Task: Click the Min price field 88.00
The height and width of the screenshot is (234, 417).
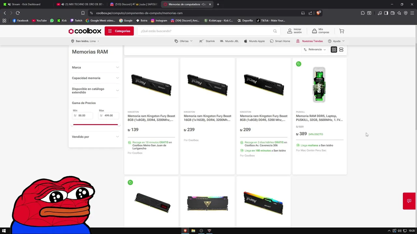Action: click(x=82, y=115)
